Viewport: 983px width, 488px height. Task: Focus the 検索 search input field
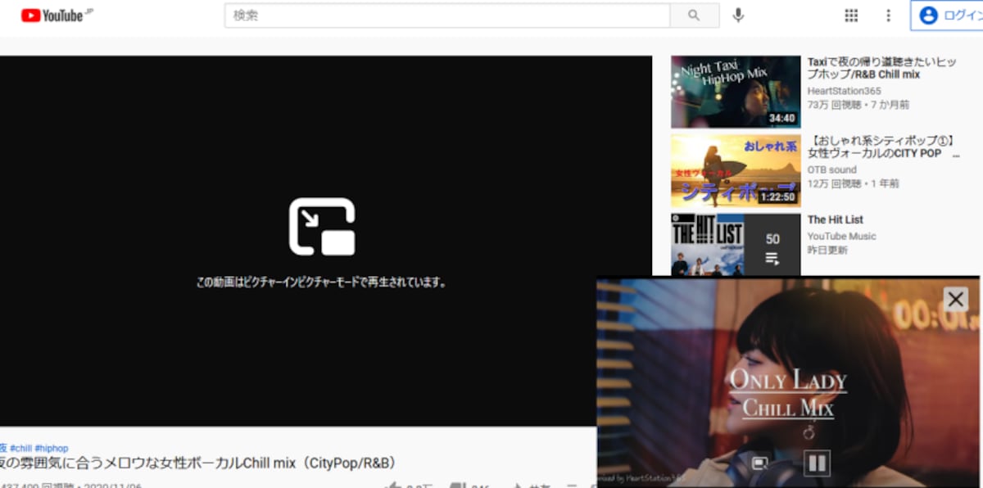pos(447,15)
